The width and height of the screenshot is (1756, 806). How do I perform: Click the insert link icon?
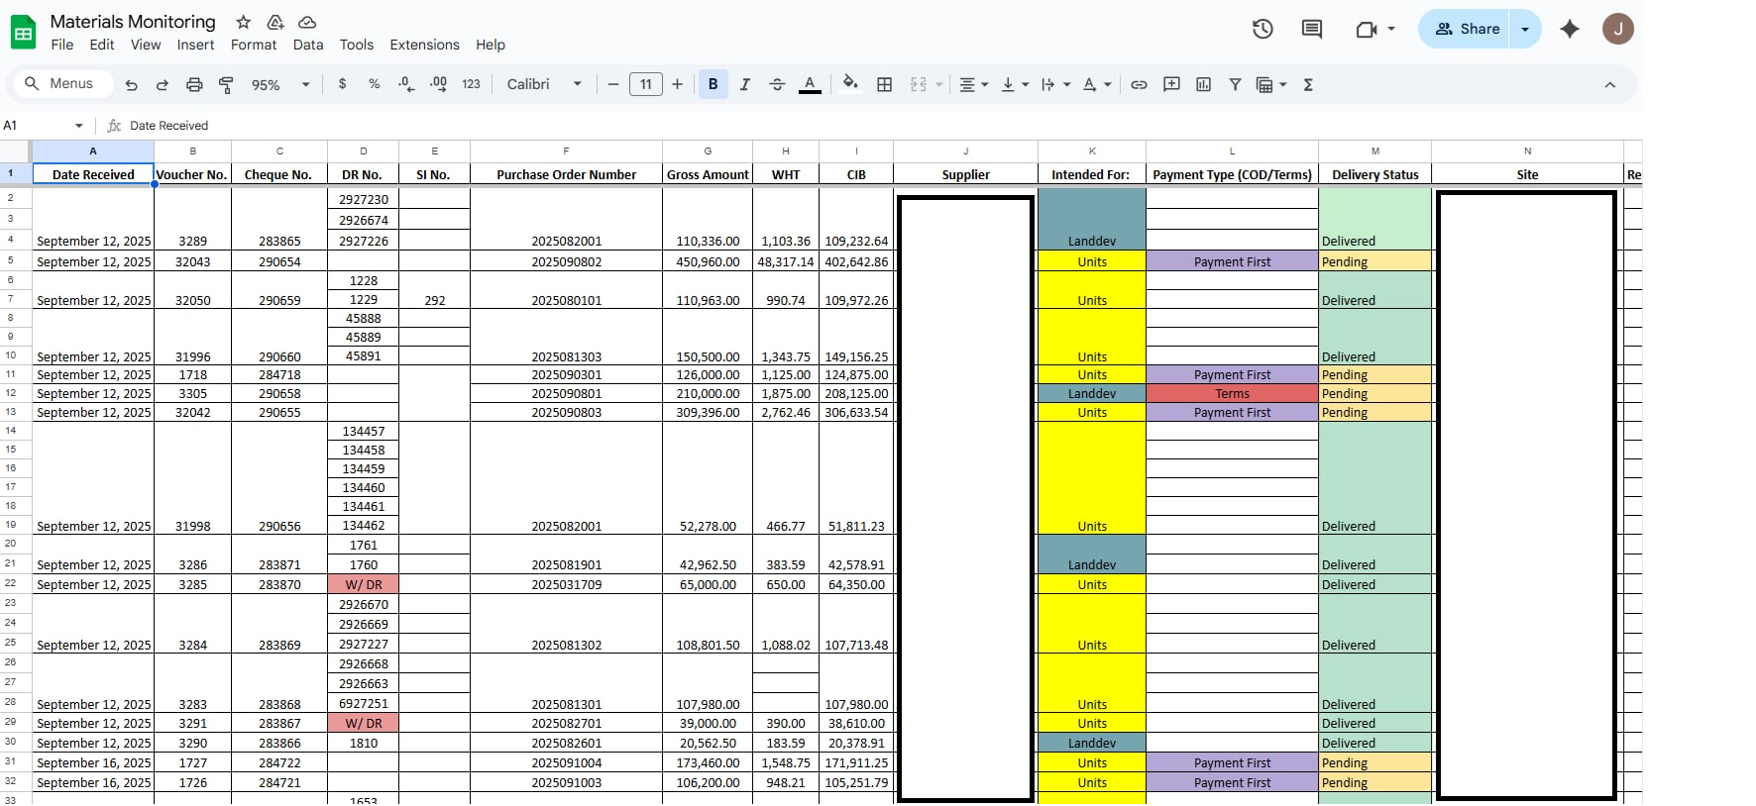pyautogui.click(x=1139, y=85)
